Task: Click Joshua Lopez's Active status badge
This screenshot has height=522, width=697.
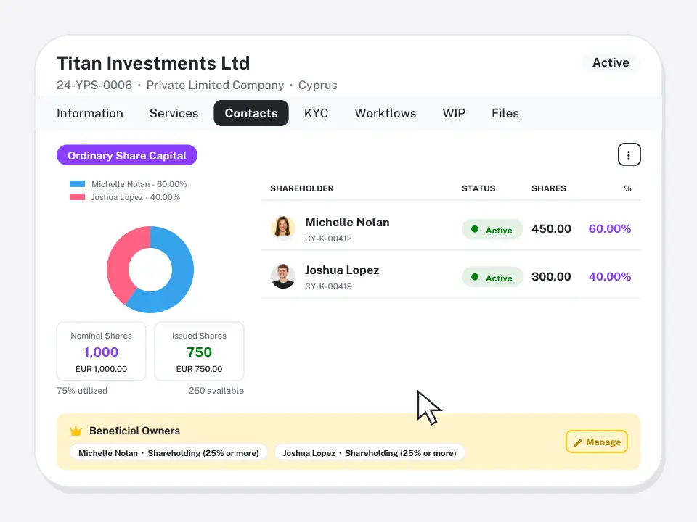Action: click(492, 278)
